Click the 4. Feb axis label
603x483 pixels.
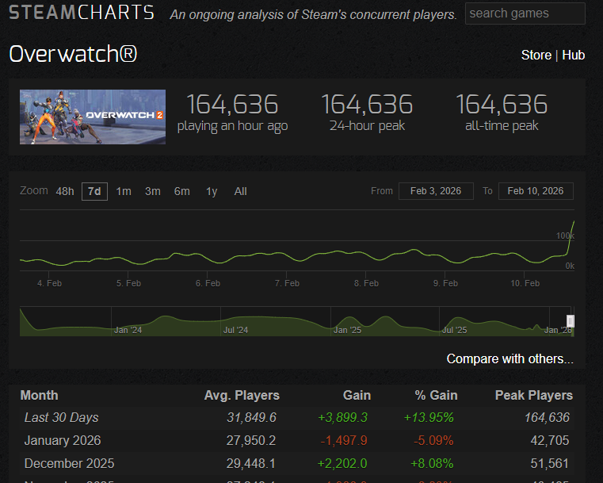(49, 284)
